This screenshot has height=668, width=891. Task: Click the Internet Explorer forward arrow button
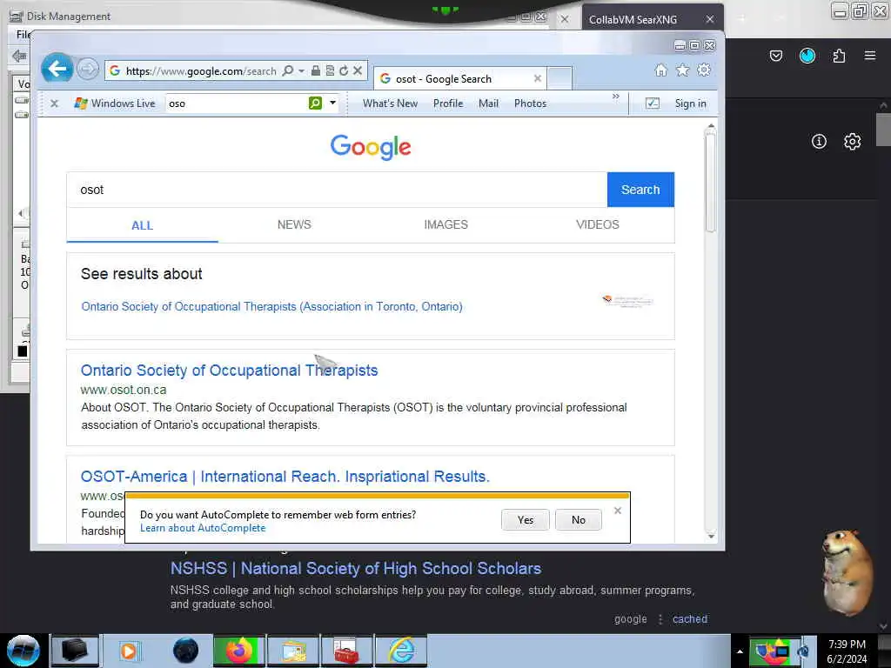pyautogui.click(x=88, y=70)
